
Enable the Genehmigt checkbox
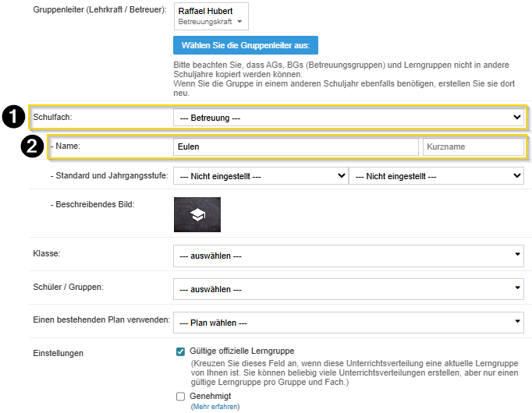tap(181, 396)
